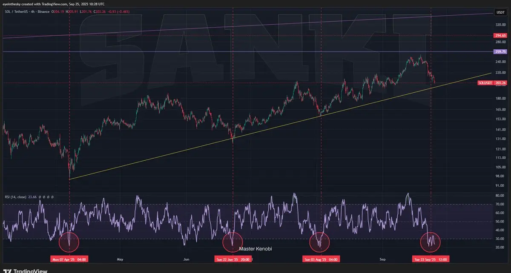Click the 121.00 price axis value
This screenshot has height=273, width=511.
[500, 149]
